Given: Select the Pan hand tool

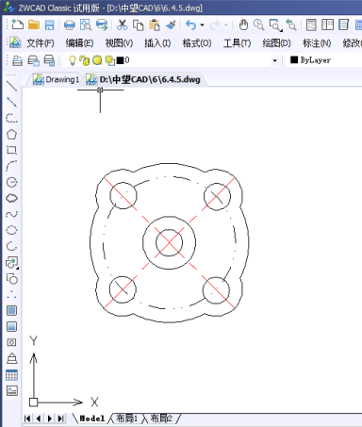Looking at the screenshot, I should (243, 25).
